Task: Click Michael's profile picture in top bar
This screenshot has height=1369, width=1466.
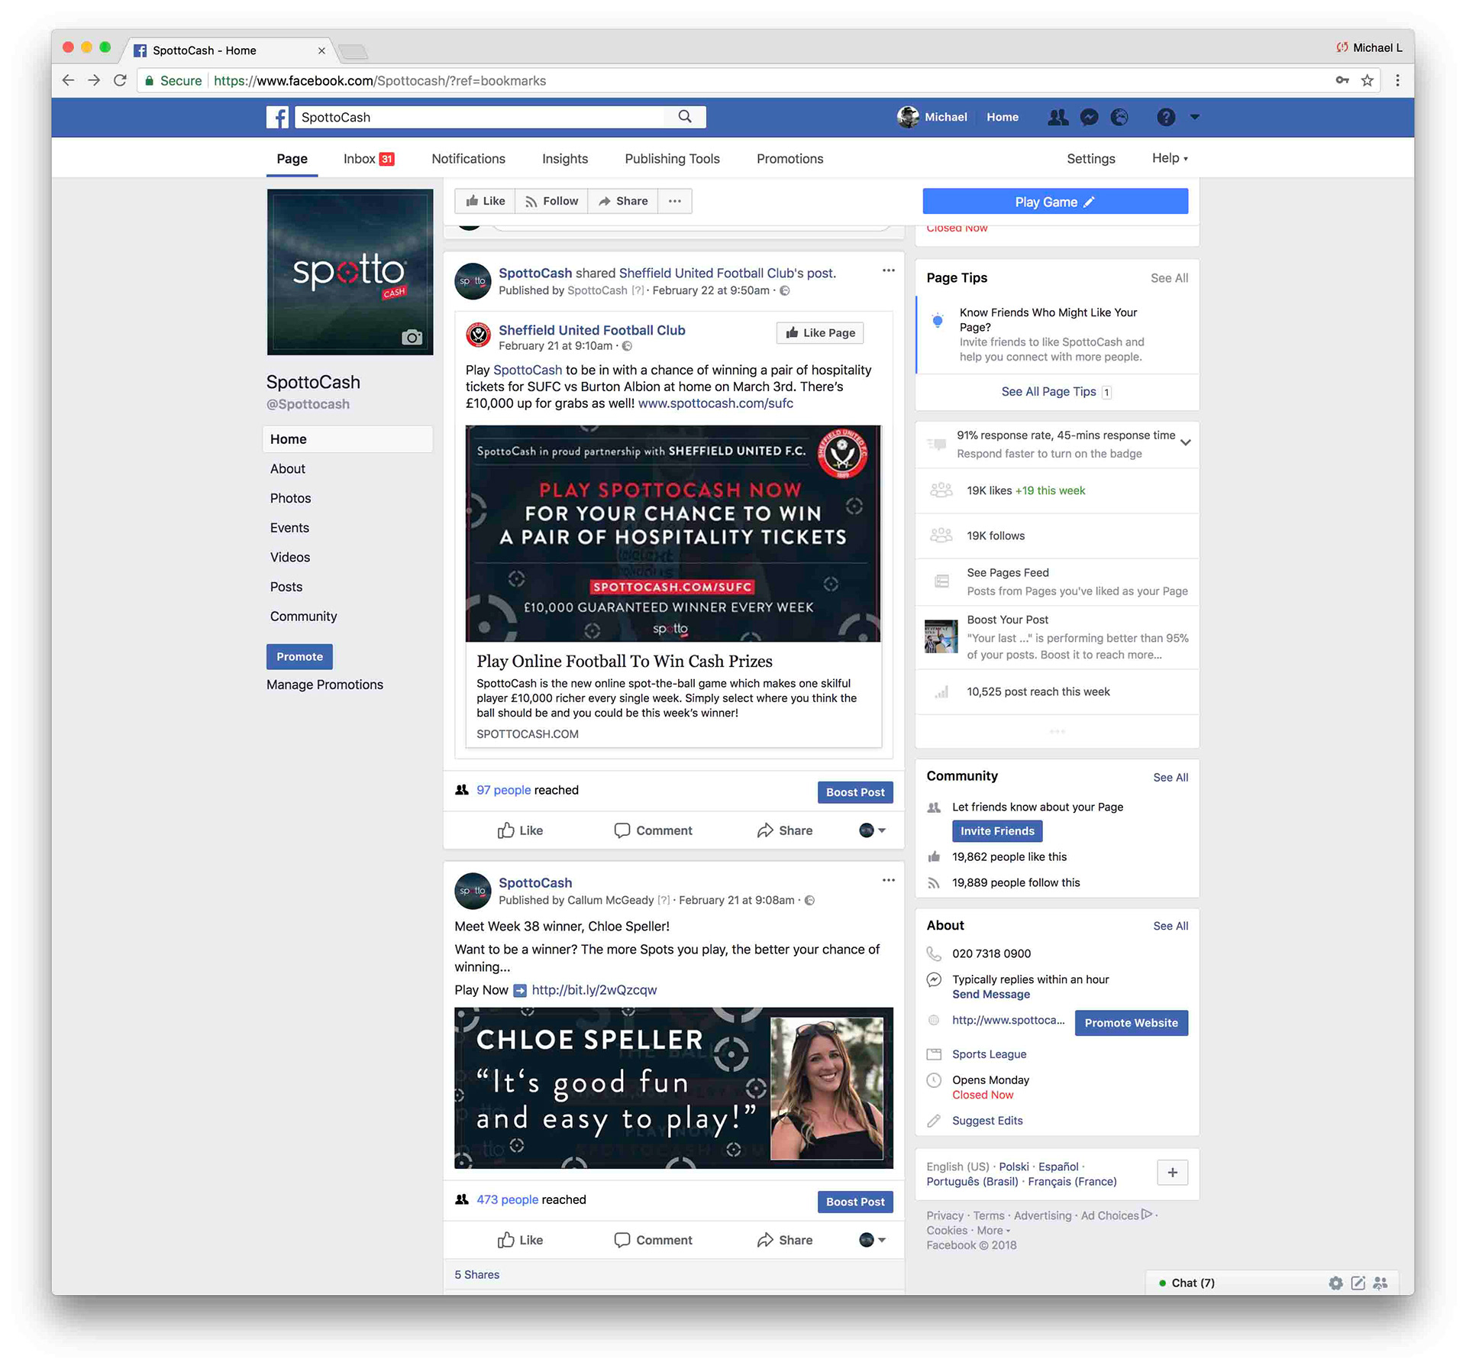Action: [908, 117]
